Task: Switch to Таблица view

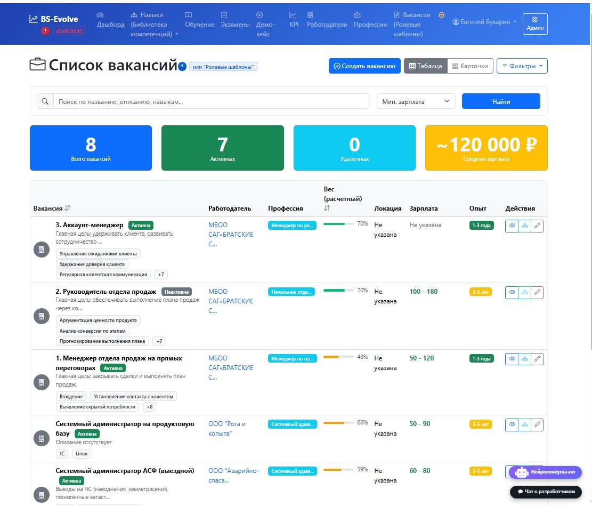Action: click(426, 66)
